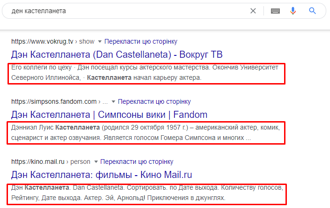Viewport: 330px width, 208px height.
Task: Expand the dropdown arrow next to simpsons.fandom.com URL
Action: (113, 101)
